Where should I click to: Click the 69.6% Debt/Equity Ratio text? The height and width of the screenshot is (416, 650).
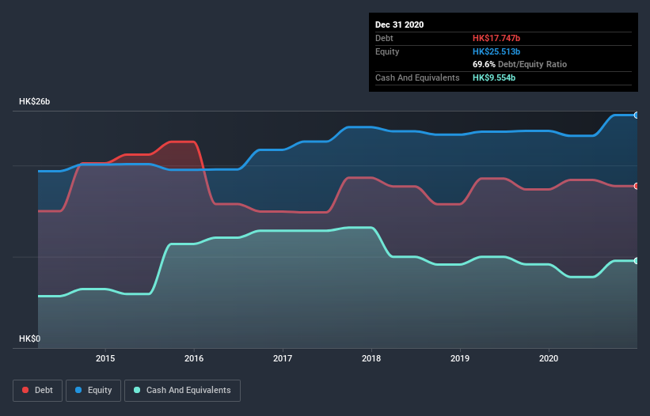519,65
